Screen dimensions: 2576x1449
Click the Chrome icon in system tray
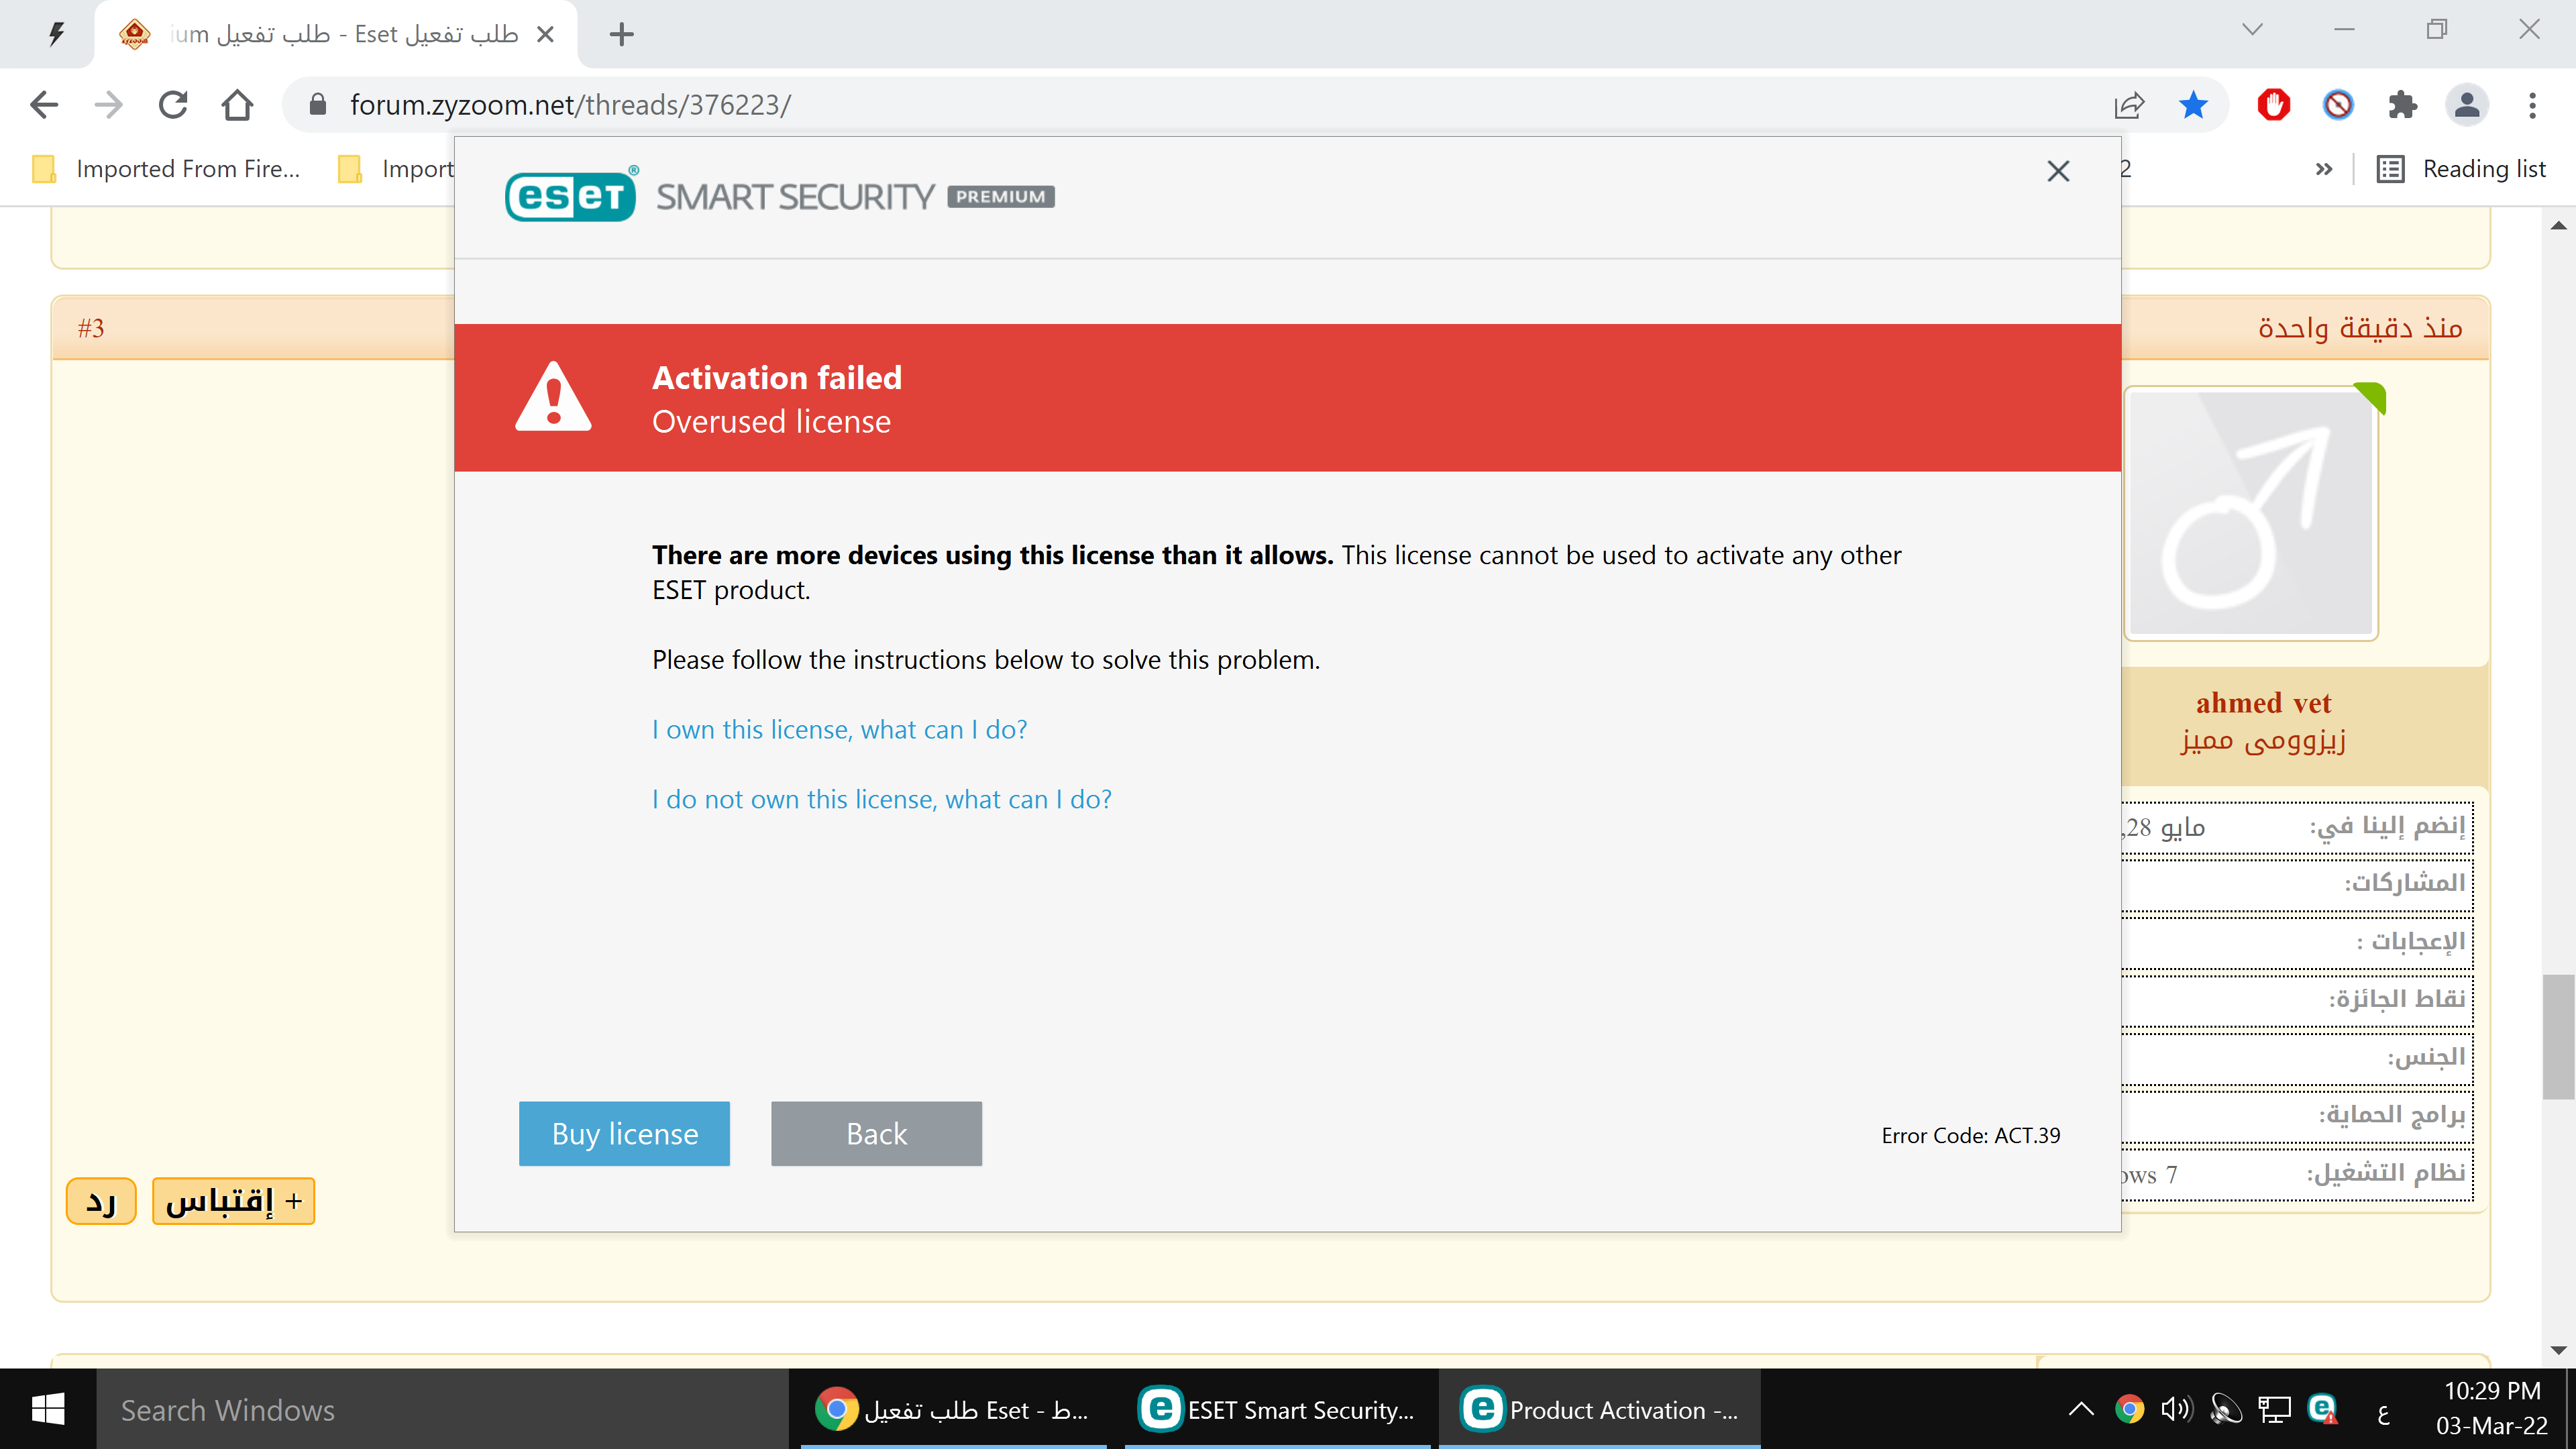2129,1409
